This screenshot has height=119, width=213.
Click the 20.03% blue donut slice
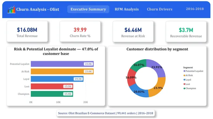click(x=139, y=92)
